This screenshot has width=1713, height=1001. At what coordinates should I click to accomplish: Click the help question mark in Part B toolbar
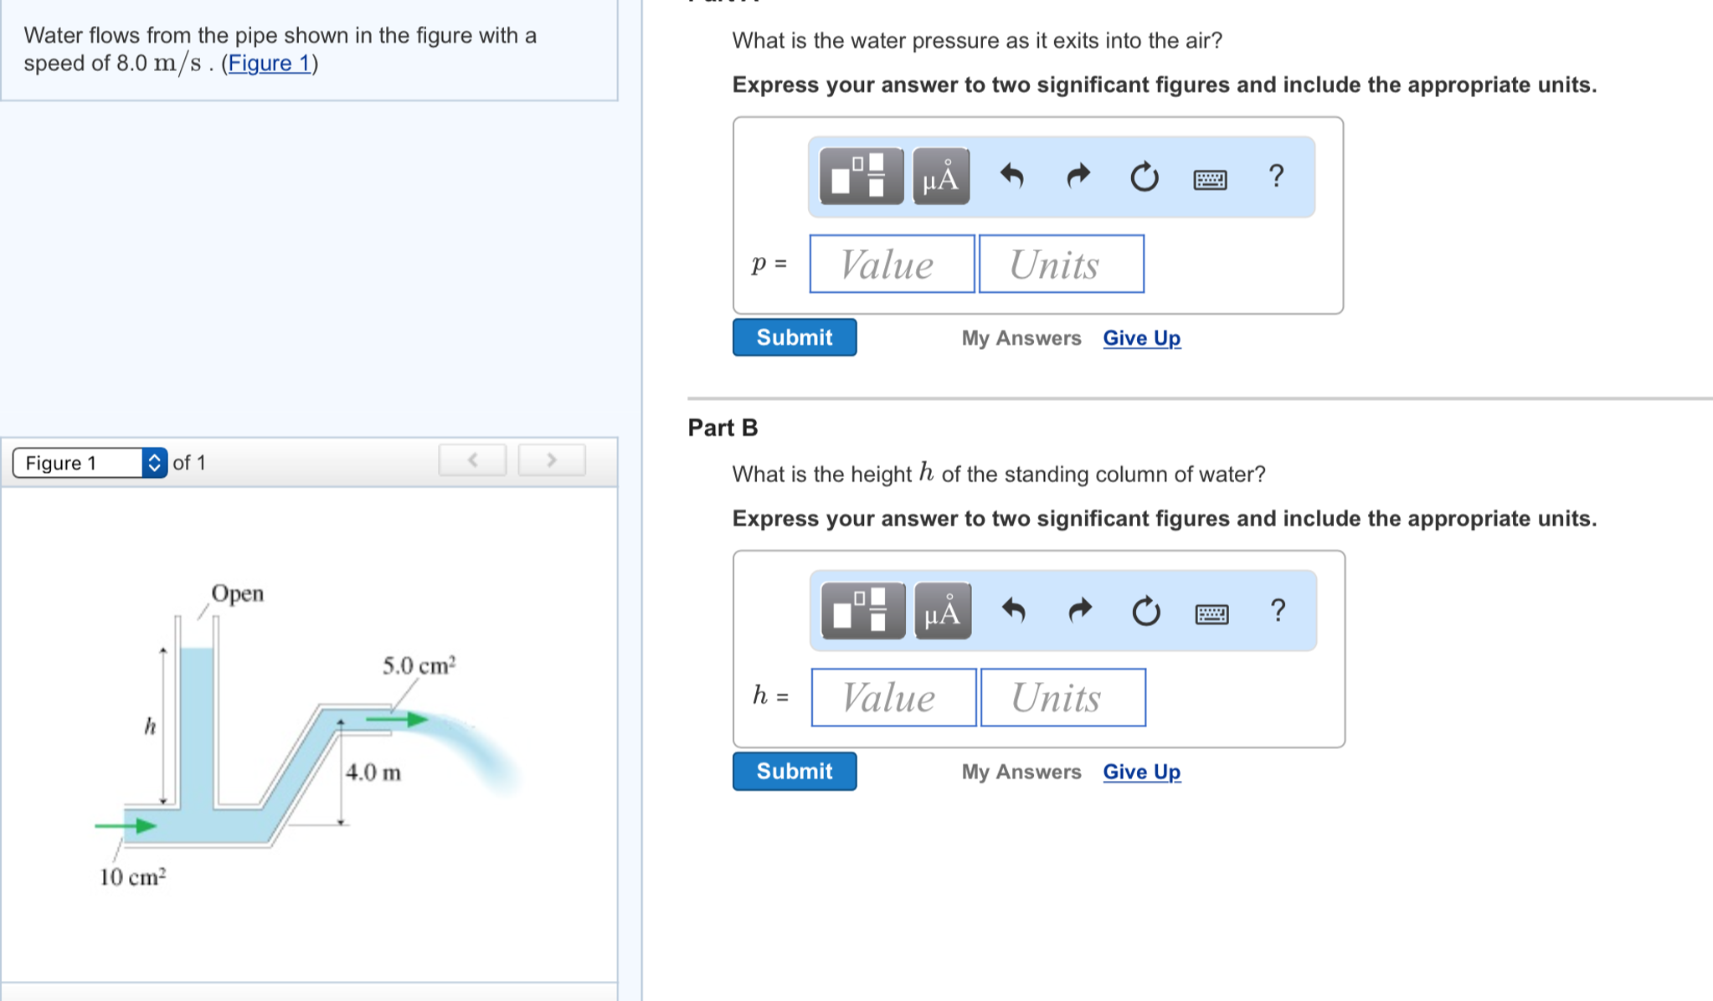click(1277, 612)
